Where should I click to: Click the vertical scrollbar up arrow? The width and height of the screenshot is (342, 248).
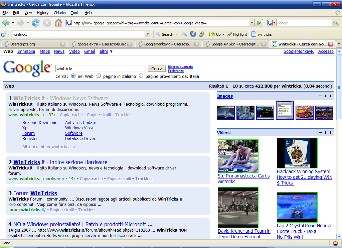tap(339, 52)
